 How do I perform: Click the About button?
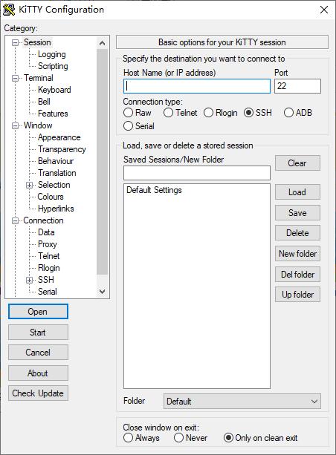pos(38,373)
